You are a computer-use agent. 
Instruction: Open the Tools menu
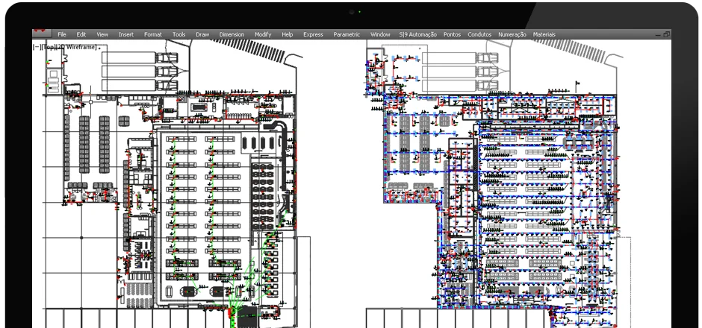pyautogui.click(x=179, y=34)
